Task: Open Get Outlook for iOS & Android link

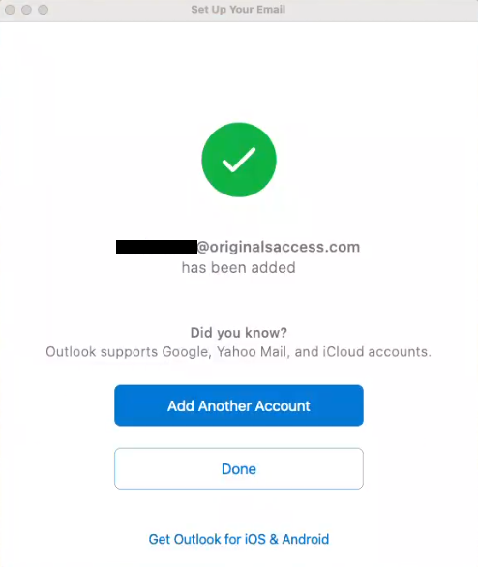Action: pos(239,539)
